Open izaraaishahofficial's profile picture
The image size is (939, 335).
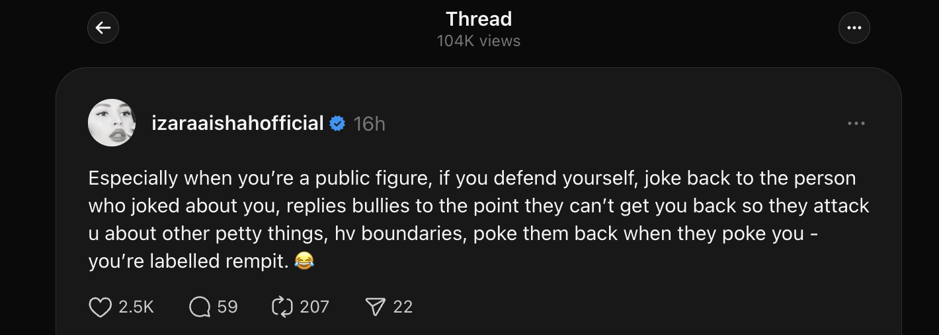pos(112,123)
